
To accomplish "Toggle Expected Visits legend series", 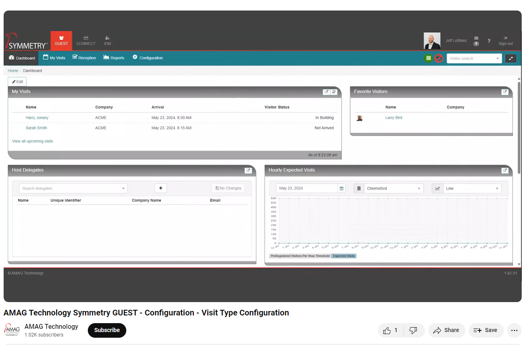I will (344, 256).
